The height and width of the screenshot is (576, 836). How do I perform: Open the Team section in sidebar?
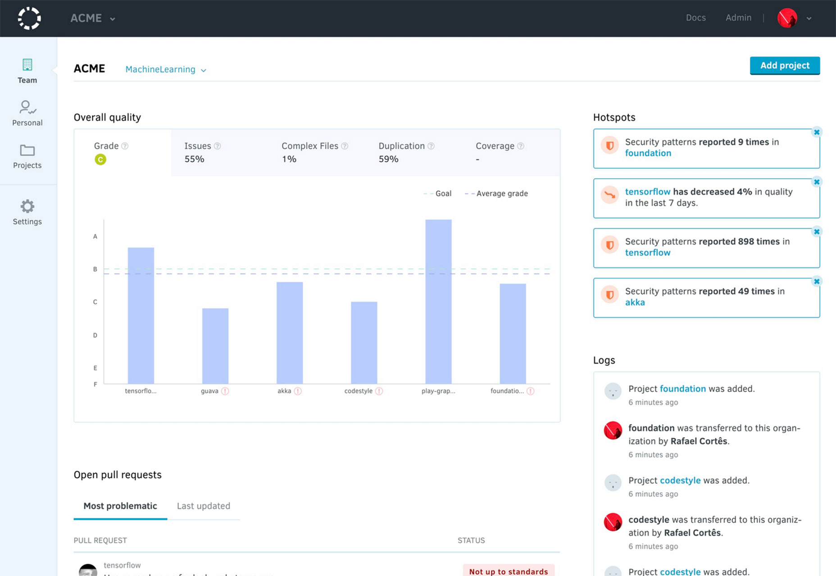(27, 71)
